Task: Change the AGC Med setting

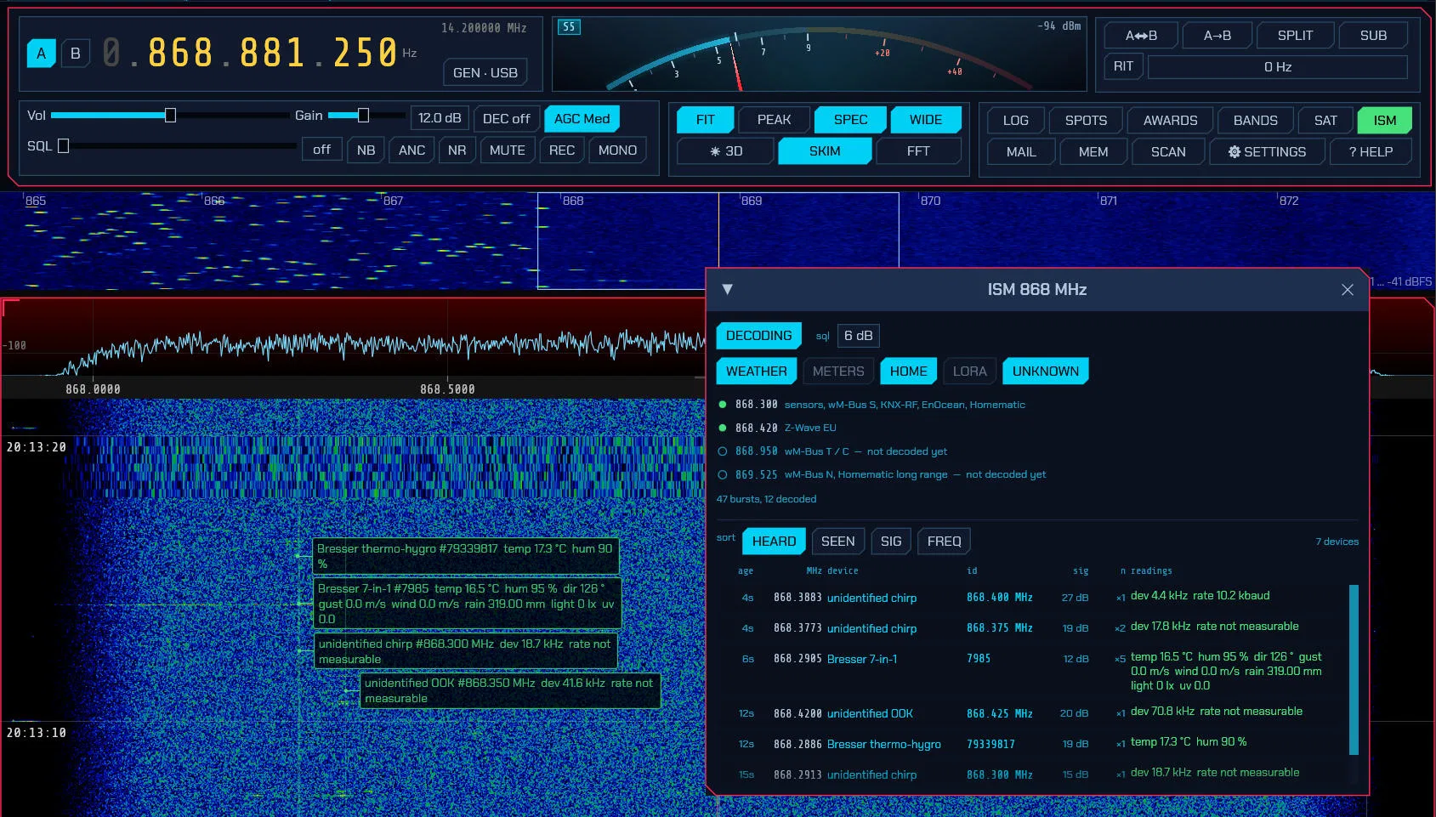Action: point(582,118)
